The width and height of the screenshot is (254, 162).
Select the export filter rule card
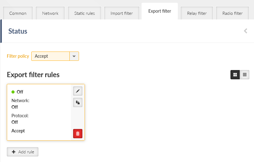(46, 112)
